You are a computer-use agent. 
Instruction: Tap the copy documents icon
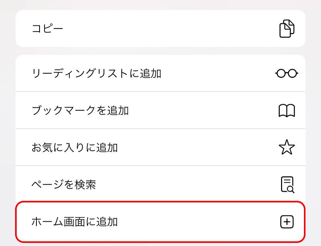tap(286, 29)
